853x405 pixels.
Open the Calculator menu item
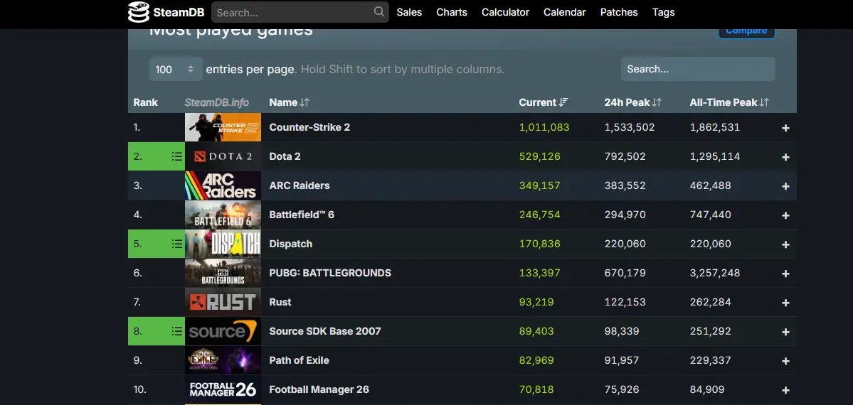point(505,12)
